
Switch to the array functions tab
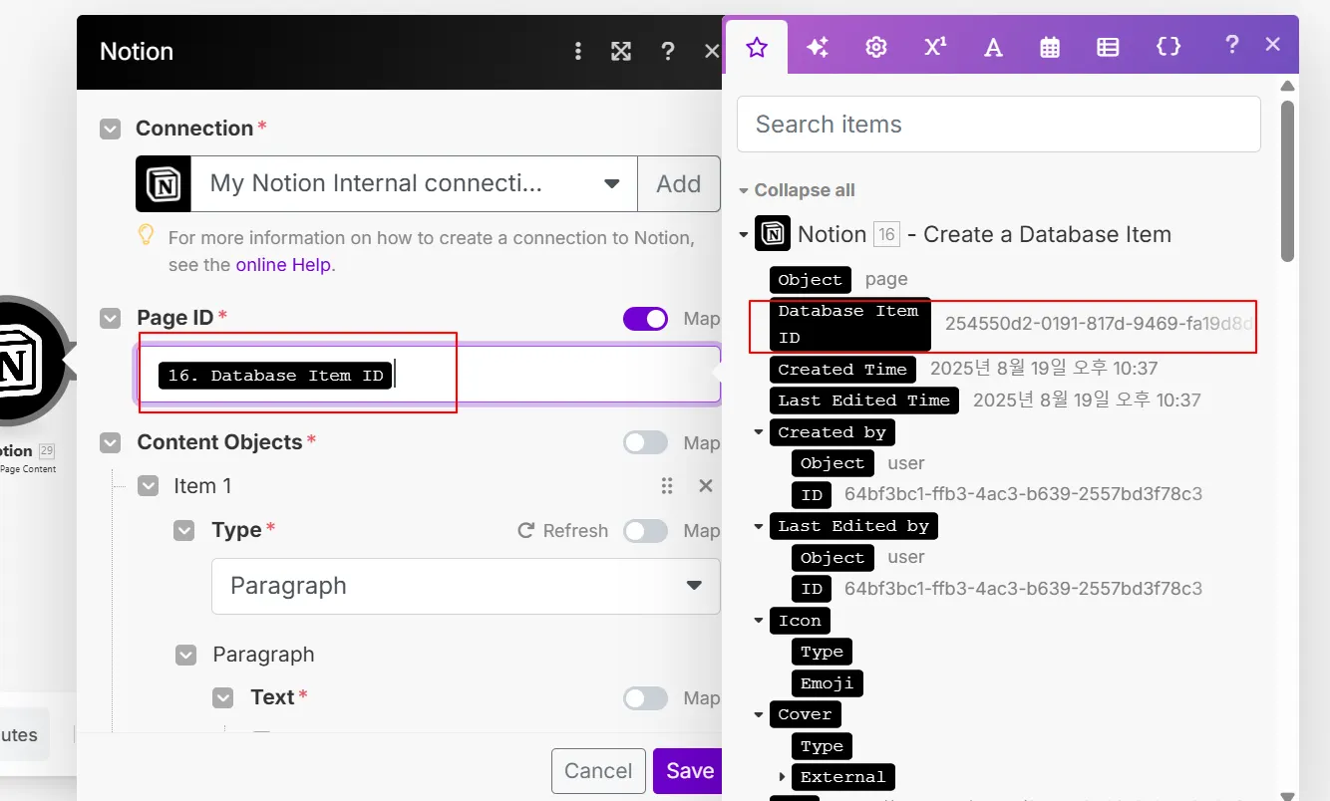pyautogui.click(x=1108, y=47)
